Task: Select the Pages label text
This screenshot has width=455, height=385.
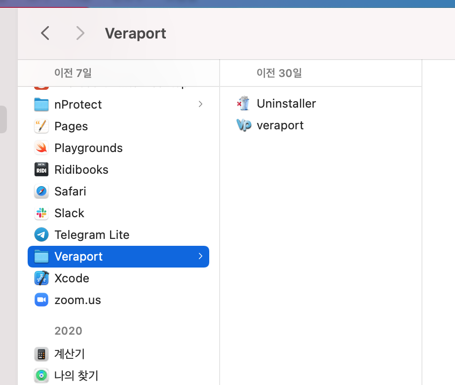Action: pyautogui.click(x=71, y=126)
